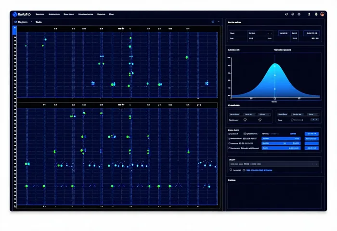337x231 pixels.
Task: Click the blue link text in first list row
Action: 293,134
